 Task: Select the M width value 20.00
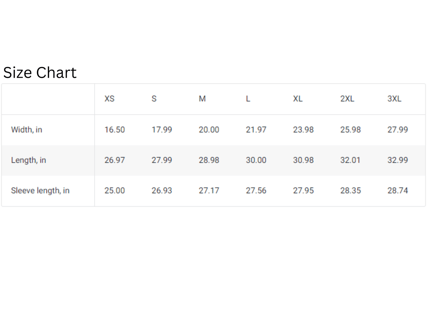pyautogui.click(x=209, y=130)
